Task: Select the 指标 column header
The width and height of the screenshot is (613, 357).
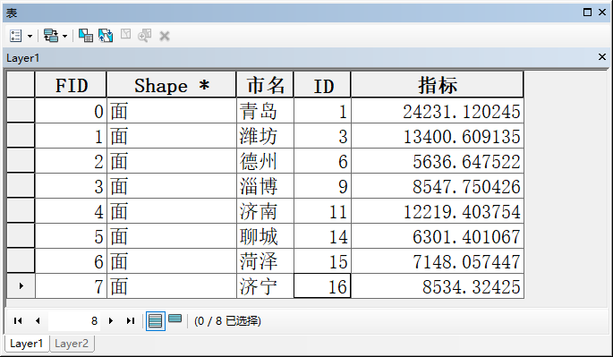Action: click(x=438, y=84)
